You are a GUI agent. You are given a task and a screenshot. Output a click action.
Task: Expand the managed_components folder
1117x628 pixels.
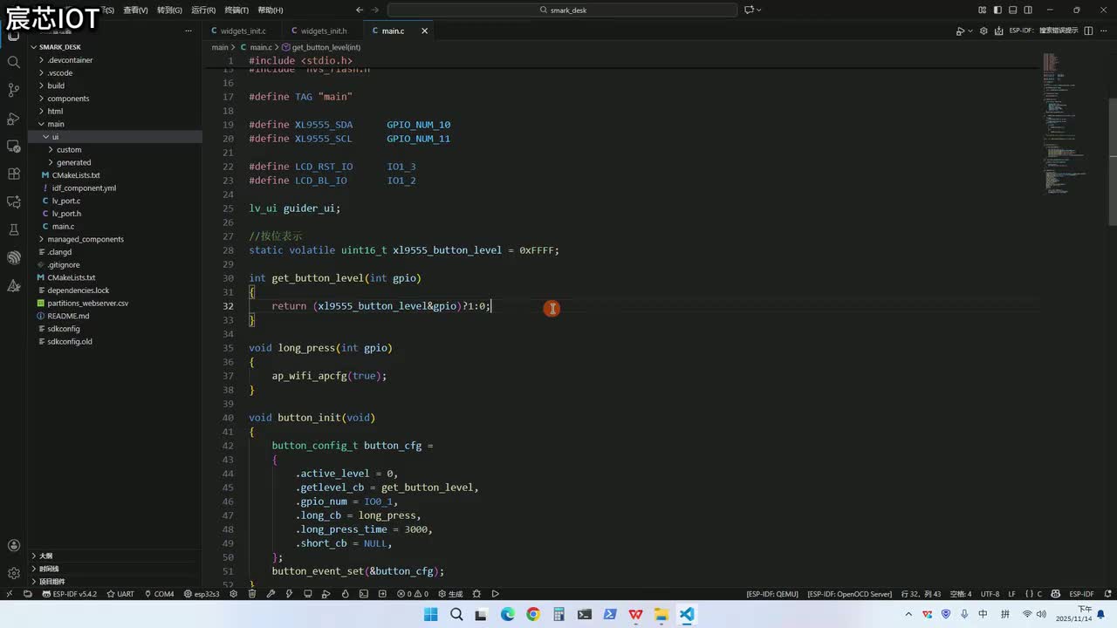coord(115,239)
